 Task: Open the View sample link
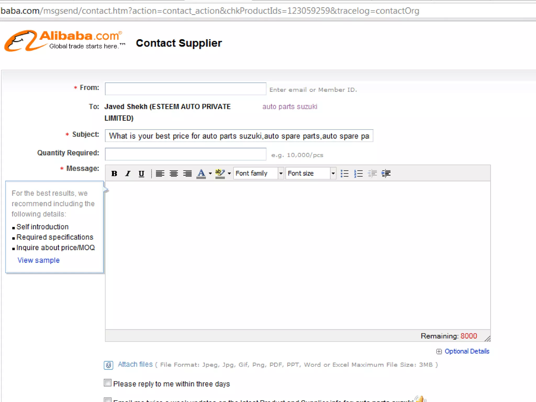(38, 260)
